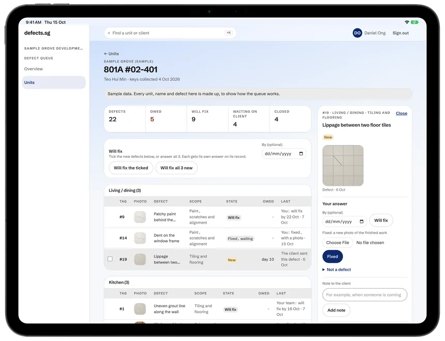
Task: Click the Waiting on client count 4
Action: tap(235, 124)
